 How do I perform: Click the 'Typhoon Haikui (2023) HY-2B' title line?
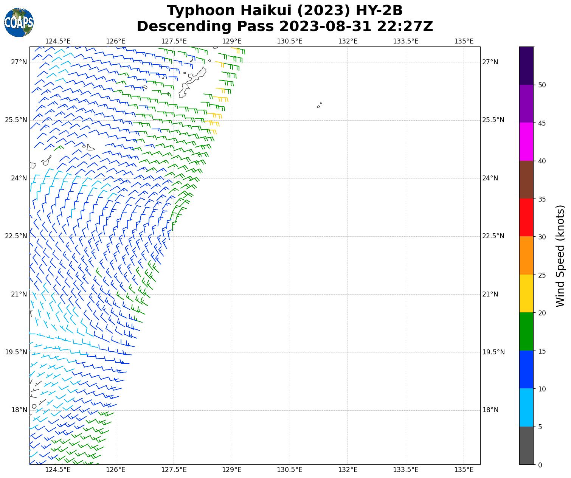(x=285, y=11)
